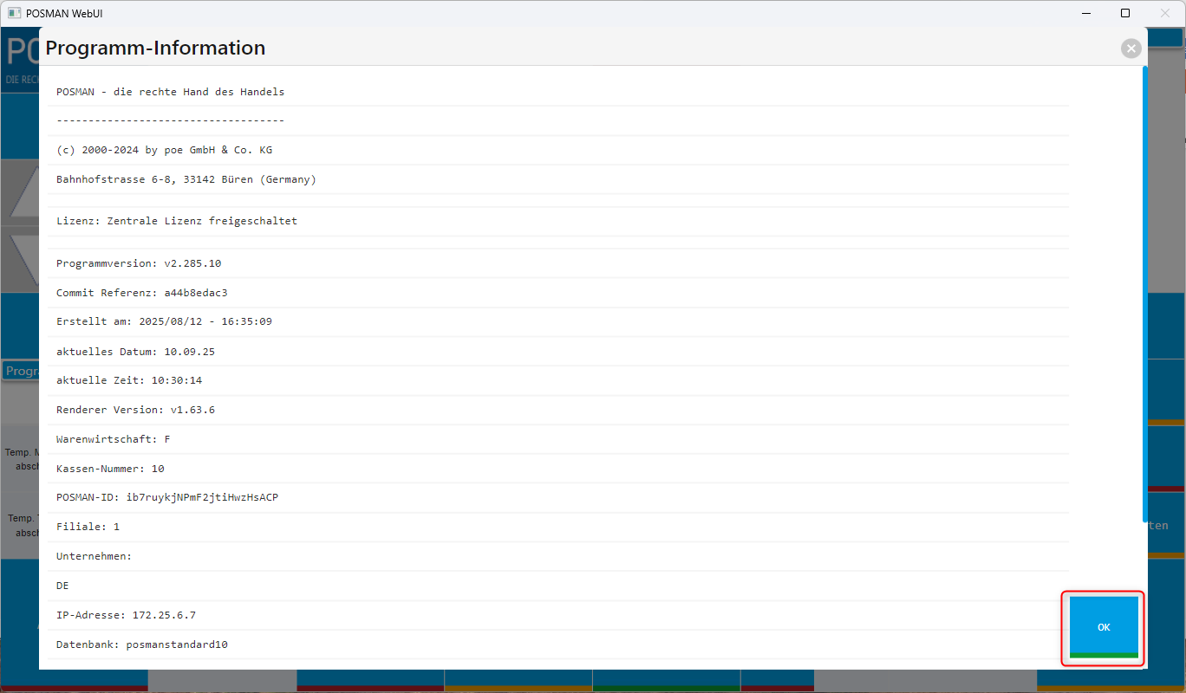Click the Lizenz: Zentrale Lizenz freigeschaltet line
Screen dimensions: 1186x693
point(176,221)
